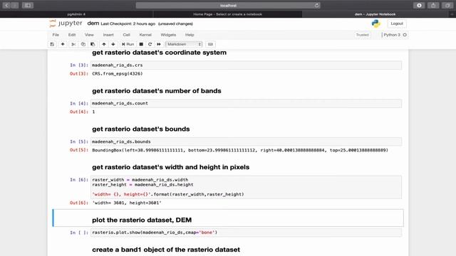Click heading 'get rasterio dataset's number of bands'
Image resolution: width=456 pixels, height=256 pixels.
point(157,91)
